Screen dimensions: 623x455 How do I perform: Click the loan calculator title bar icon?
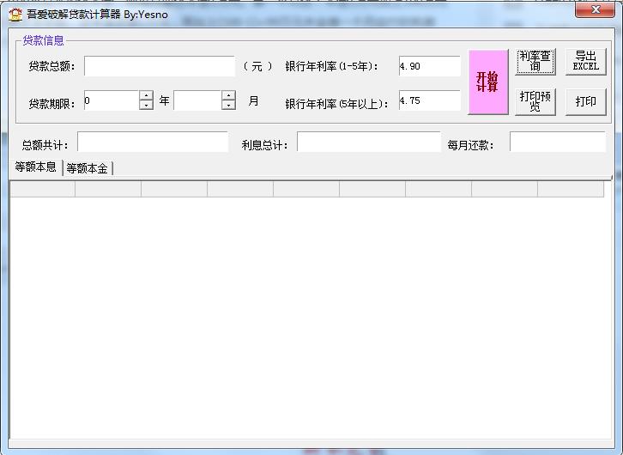point(15,15)
